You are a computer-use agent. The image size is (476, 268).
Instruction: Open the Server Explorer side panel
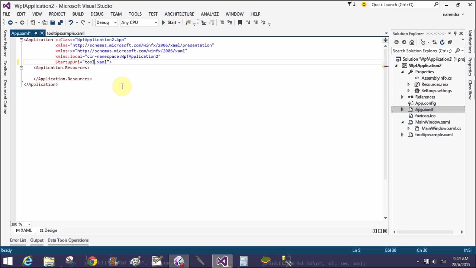tap(5, 43)
